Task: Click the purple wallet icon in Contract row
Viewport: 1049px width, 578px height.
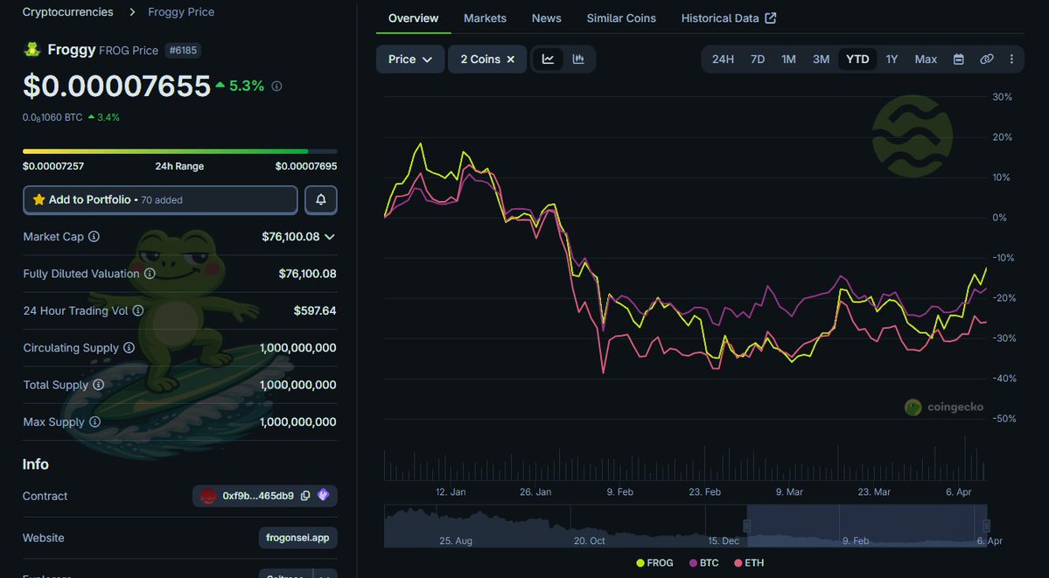Action: click(x=324, y=496)
